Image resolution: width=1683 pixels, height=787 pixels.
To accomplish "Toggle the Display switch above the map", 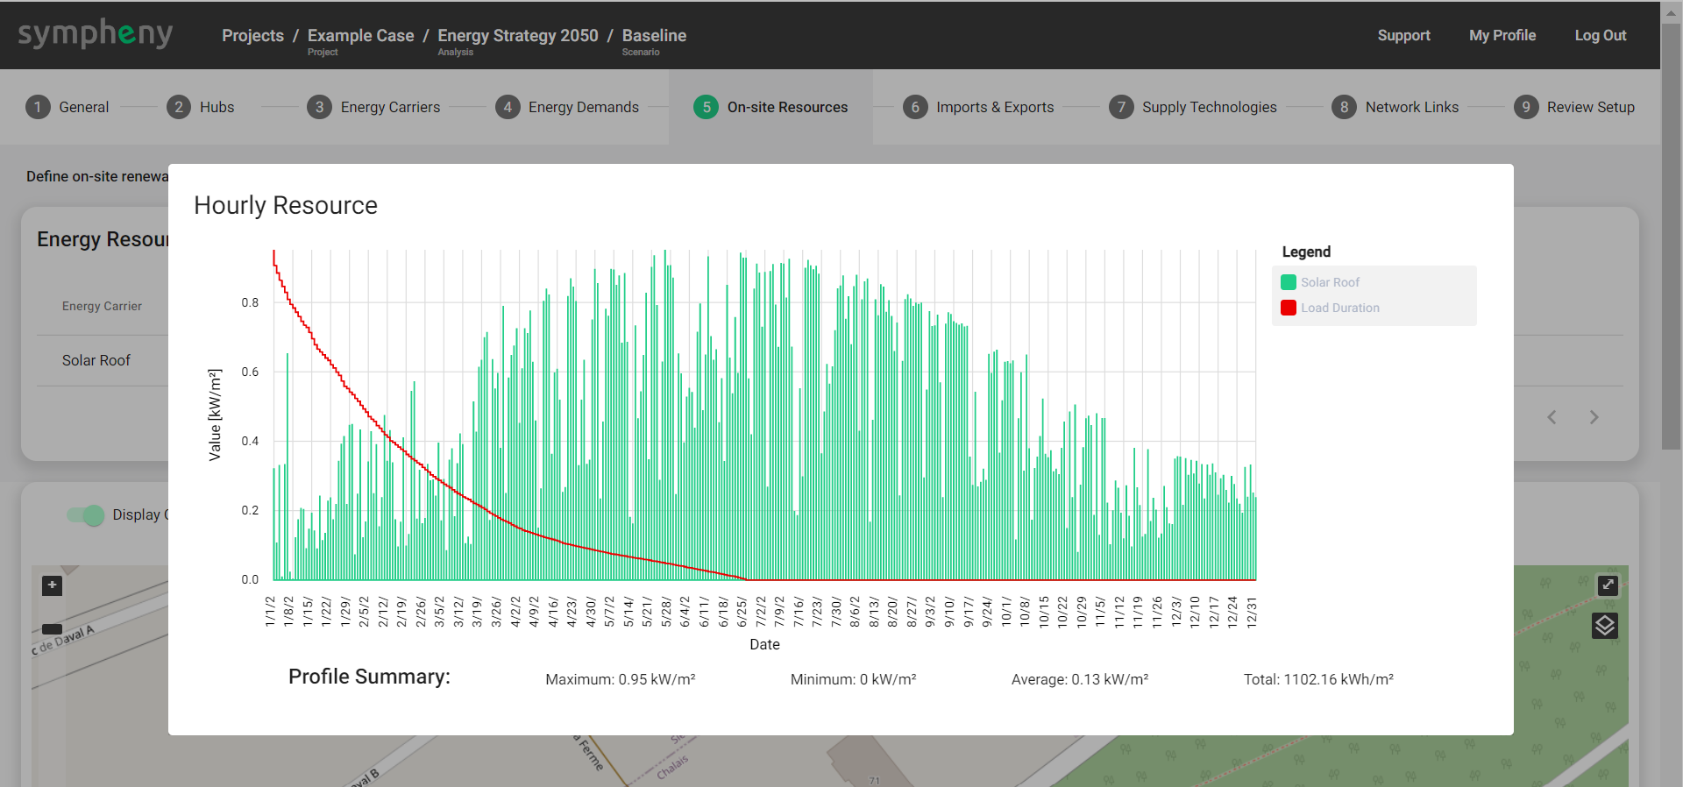I will tap(86, 515).
